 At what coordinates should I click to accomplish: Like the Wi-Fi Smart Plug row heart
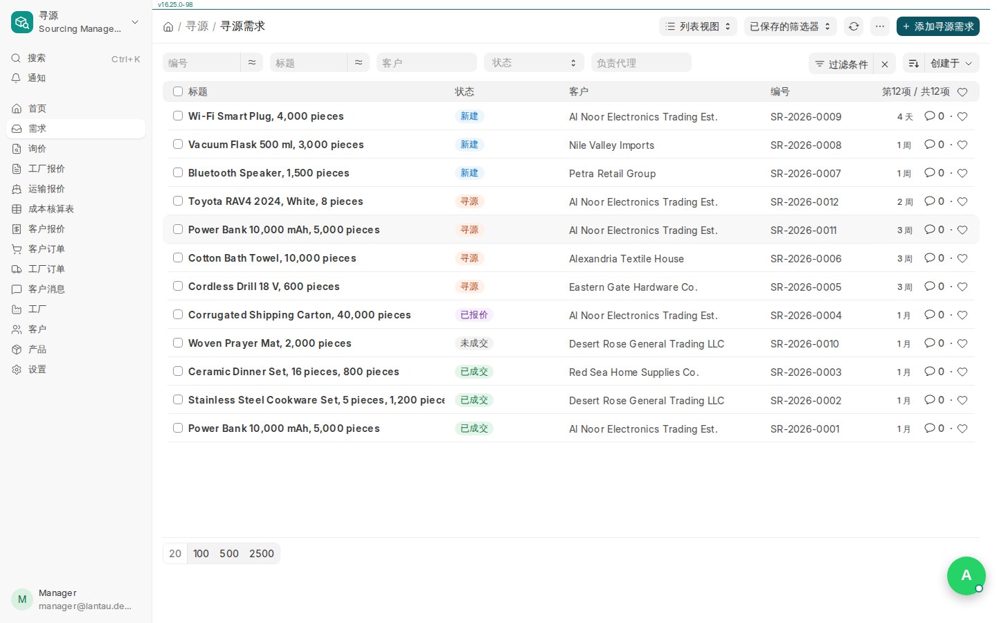click(962, 116)
